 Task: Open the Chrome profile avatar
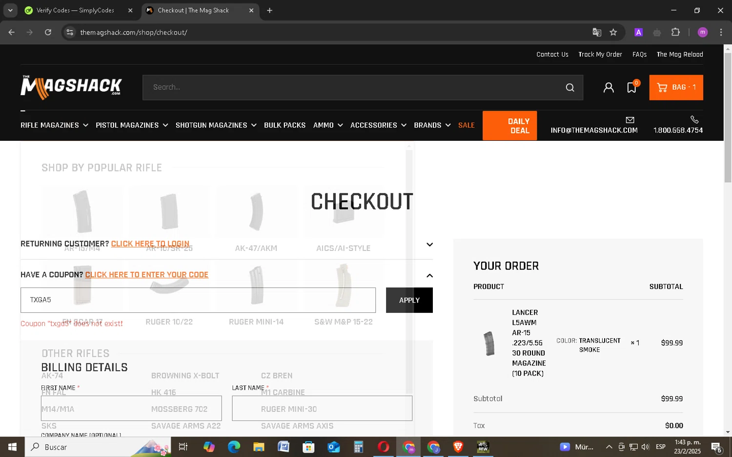[x=703, y=32]
